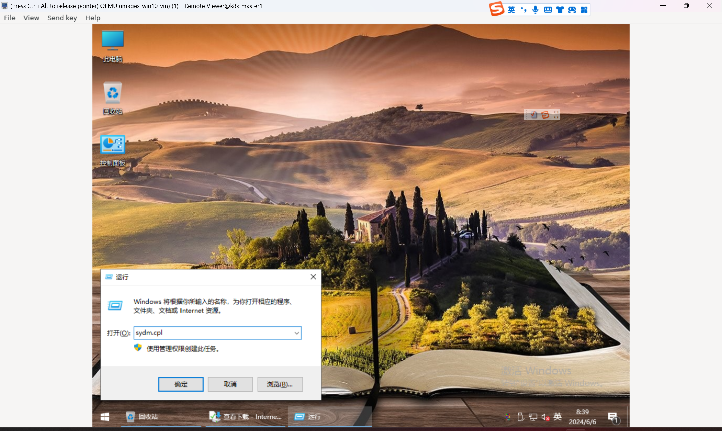Click the Windows Start button
This screenshot has height=431, width=722.
click(x=105, y=417)
